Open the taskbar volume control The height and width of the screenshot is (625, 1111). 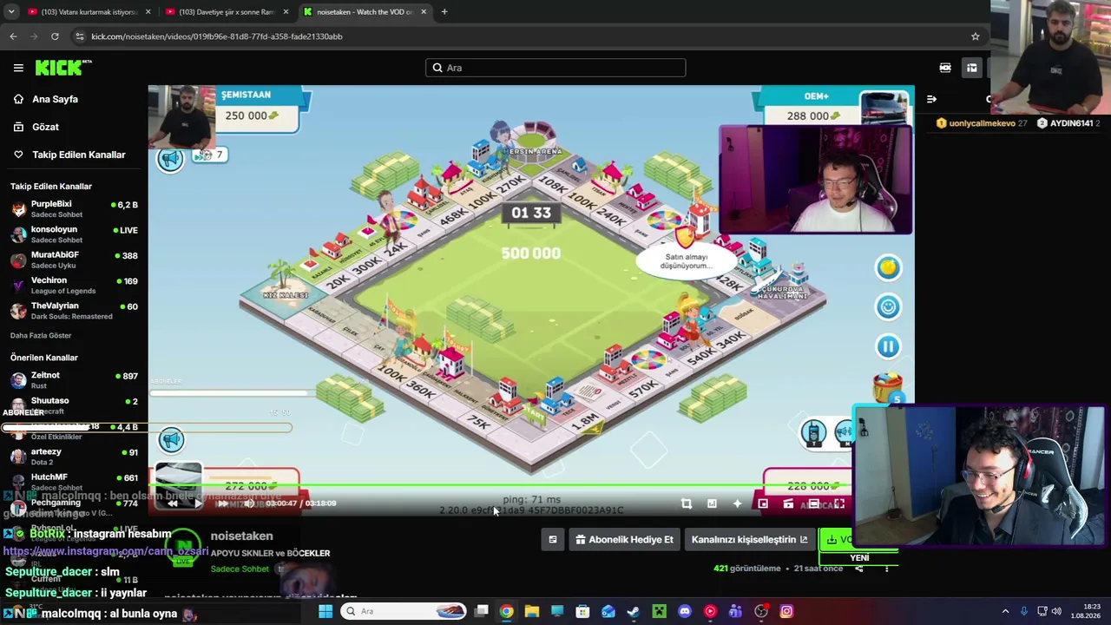(1056, 611)
